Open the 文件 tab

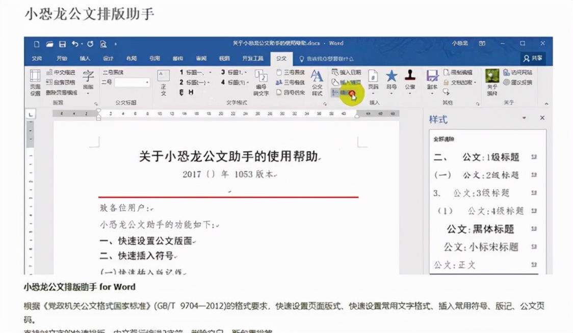point(37,59)
